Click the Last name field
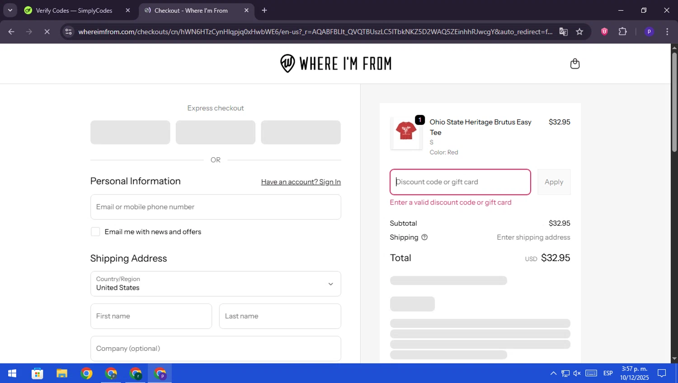The image size is (678, 383). click(x=280, y=316)
